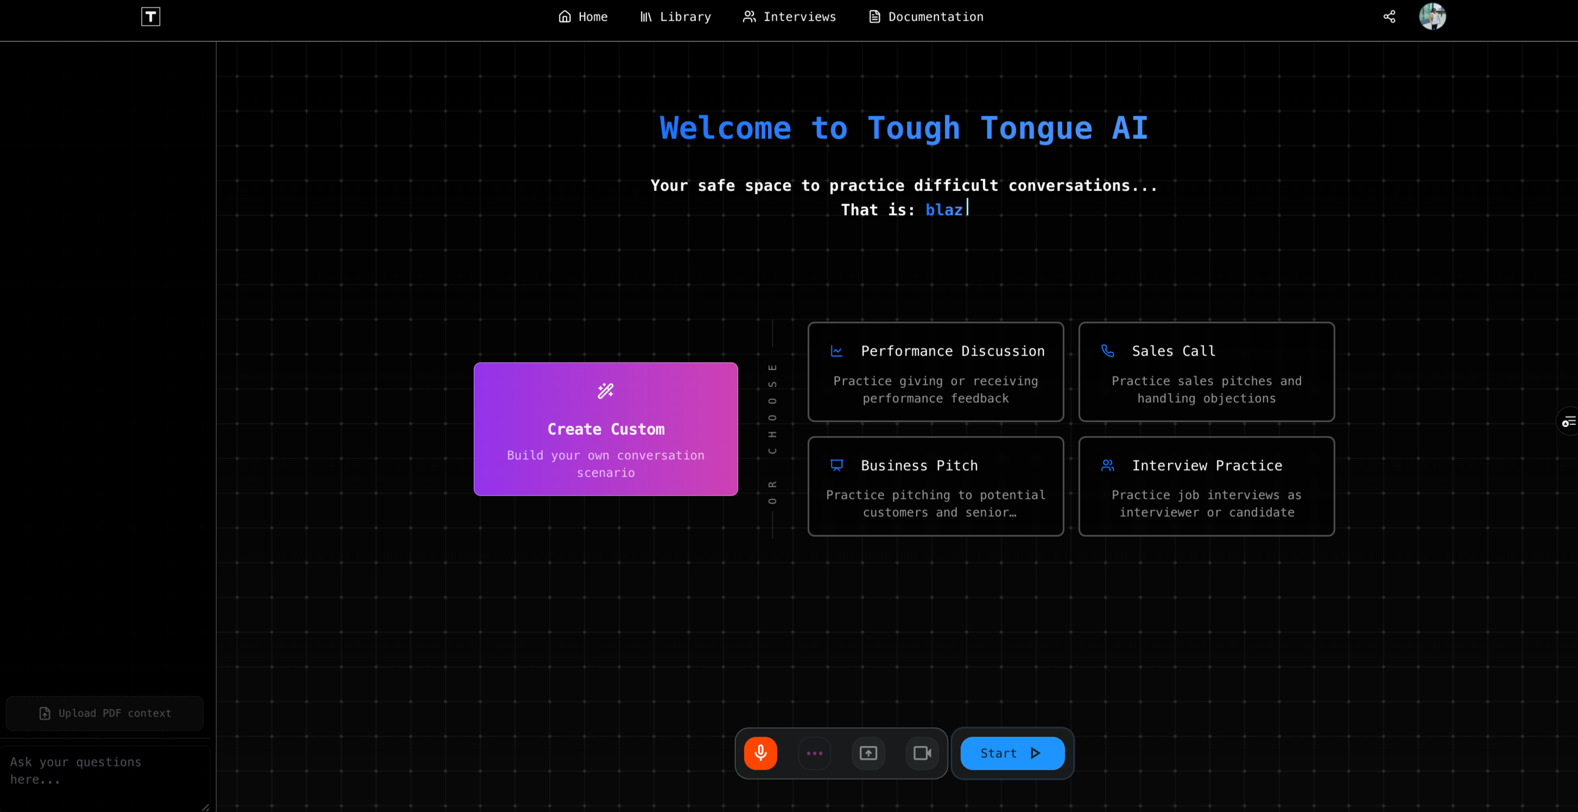Screen dimensions: 1578x812
Task: Click the screen share icon
Action: pyautogui.click(x=868, y=753)
